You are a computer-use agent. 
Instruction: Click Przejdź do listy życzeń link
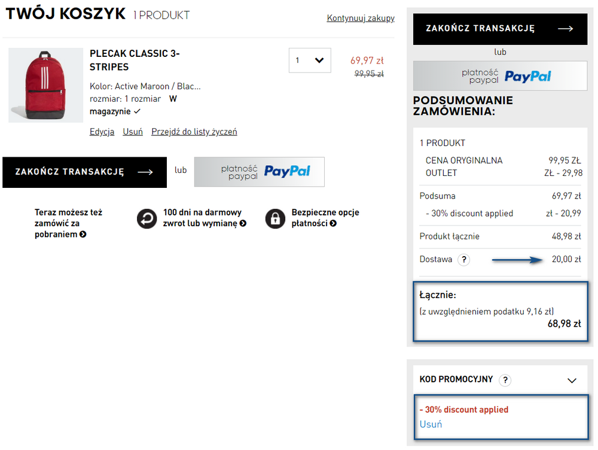coord(194,132)
